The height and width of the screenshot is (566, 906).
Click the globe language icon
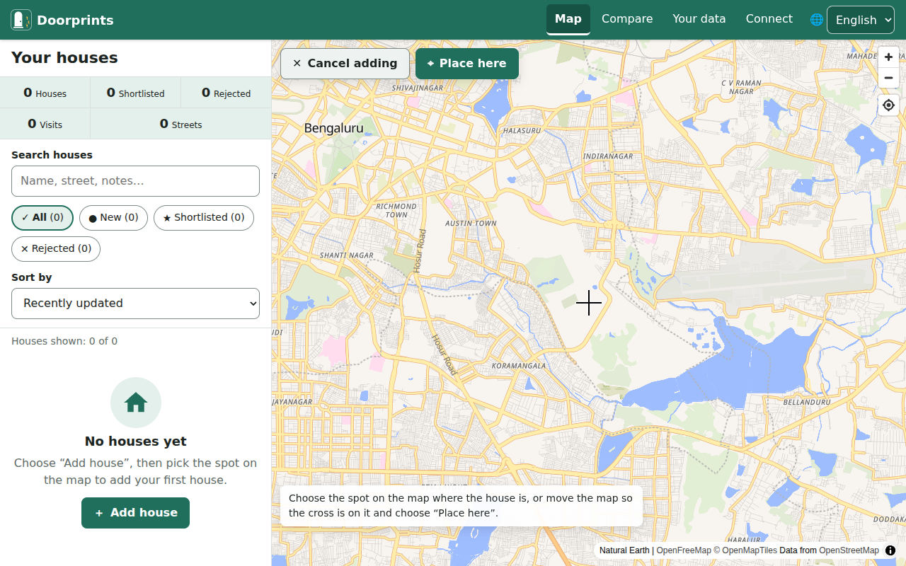[817, 20]
